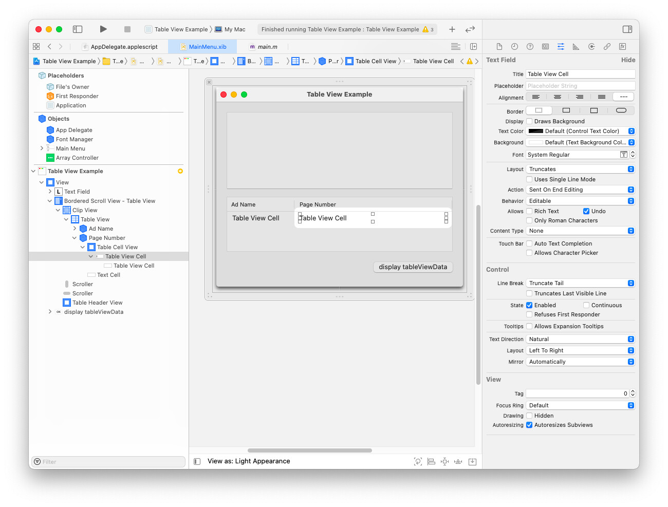The image size is (668, 507).
Task: Show the Size inspector
Action: tap(576, 46)
